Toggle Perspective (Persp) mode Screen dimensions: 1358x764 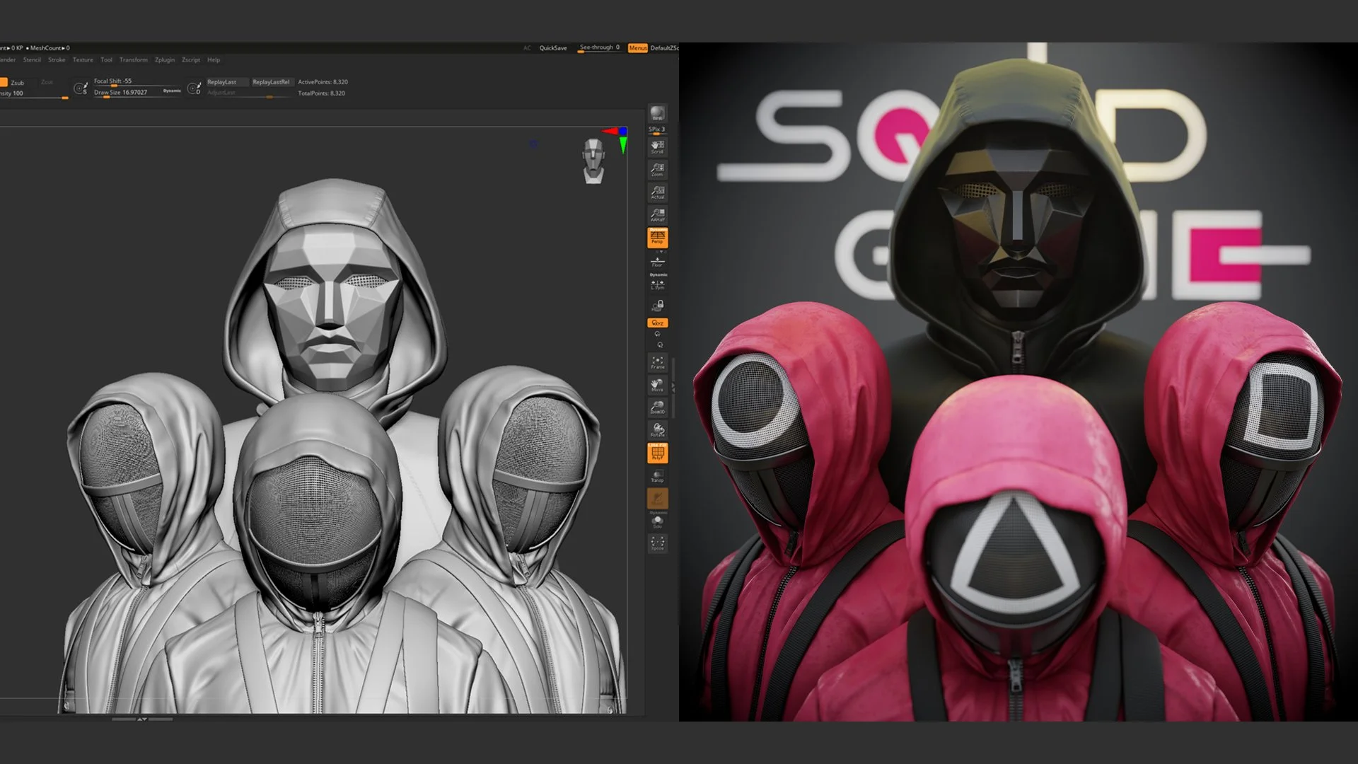coord(657,238)
